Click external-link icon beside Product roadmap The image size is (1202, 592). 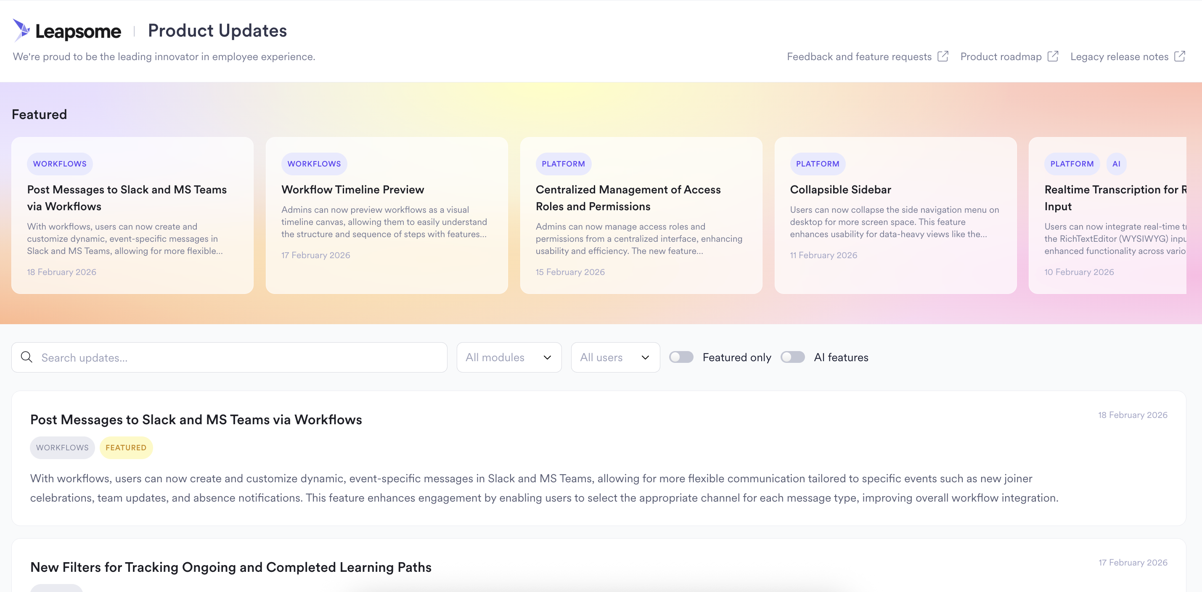coord(1053,56)
